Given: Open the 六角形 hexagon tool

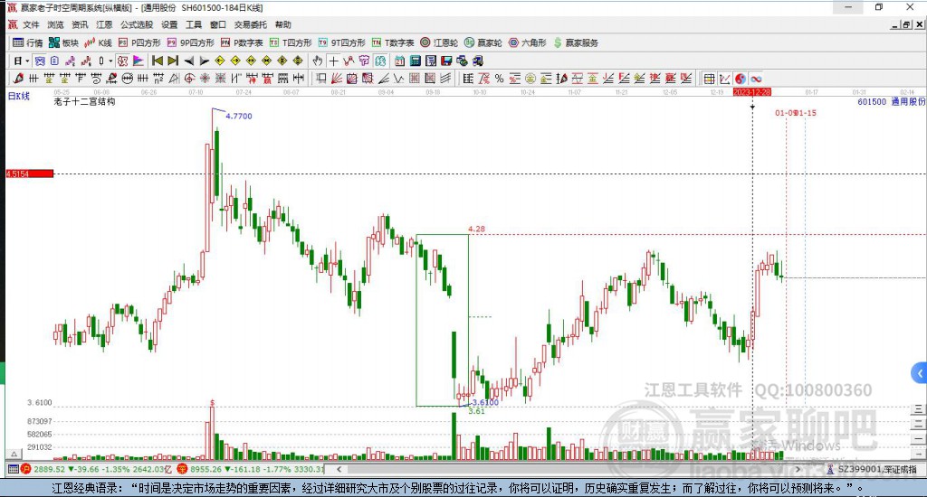Looking at the screenshot, I should (528, 42).
